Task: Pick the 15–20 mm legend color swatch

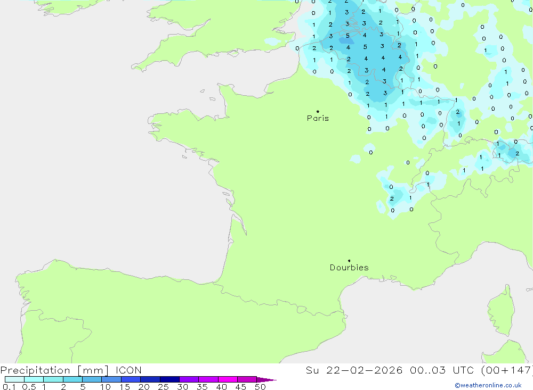Action: [131, 379]
